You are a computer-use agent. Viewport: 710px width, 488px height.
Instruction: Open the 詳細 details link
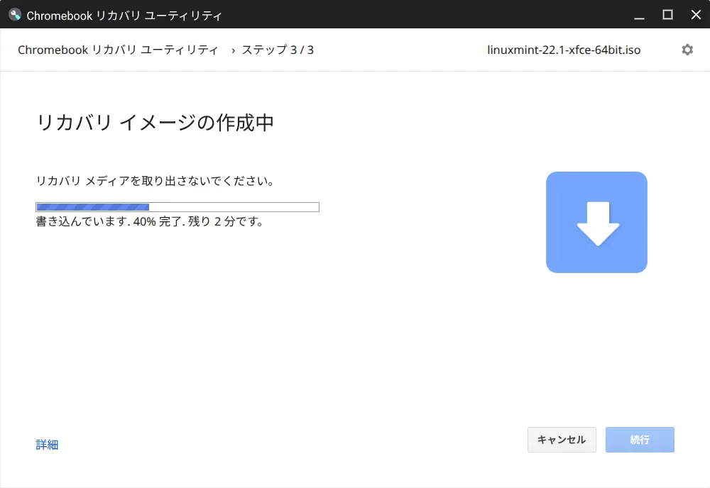47,444
